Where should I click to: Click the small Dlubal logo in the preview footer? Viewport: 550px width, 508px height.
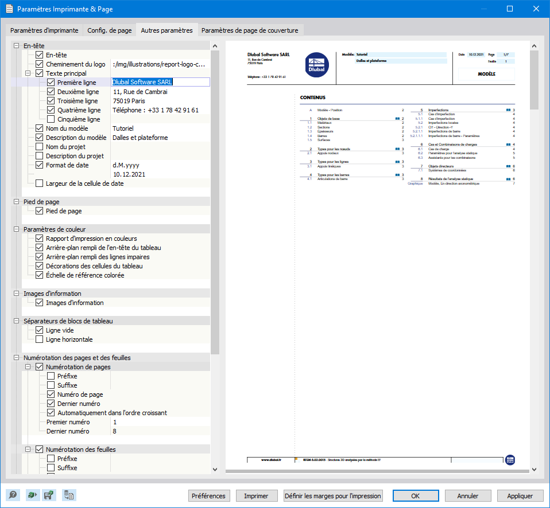[510, 460]
